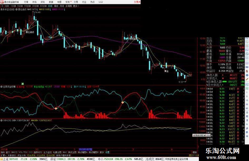249x161 pixels.
Task: Select the 周线 weekly period tab
Action: click(56, 6)
